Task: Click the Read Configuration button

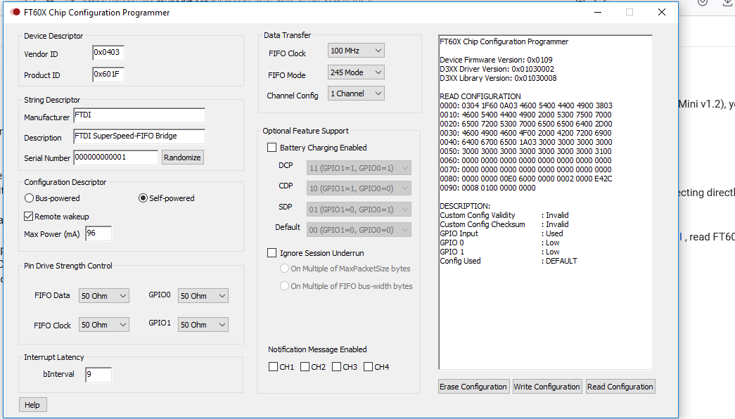Action: [620, 387]
